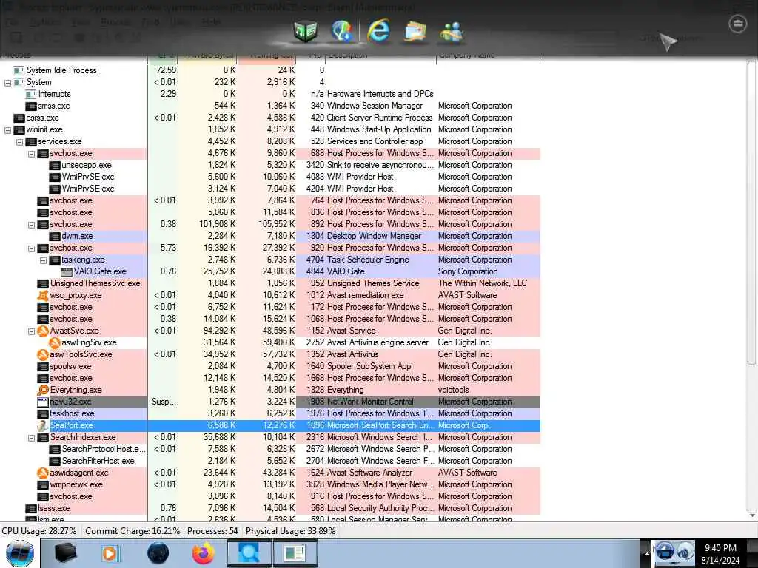Collapse svchost.exe PID 892 node
758x568 pixels.
coord(31,225)
